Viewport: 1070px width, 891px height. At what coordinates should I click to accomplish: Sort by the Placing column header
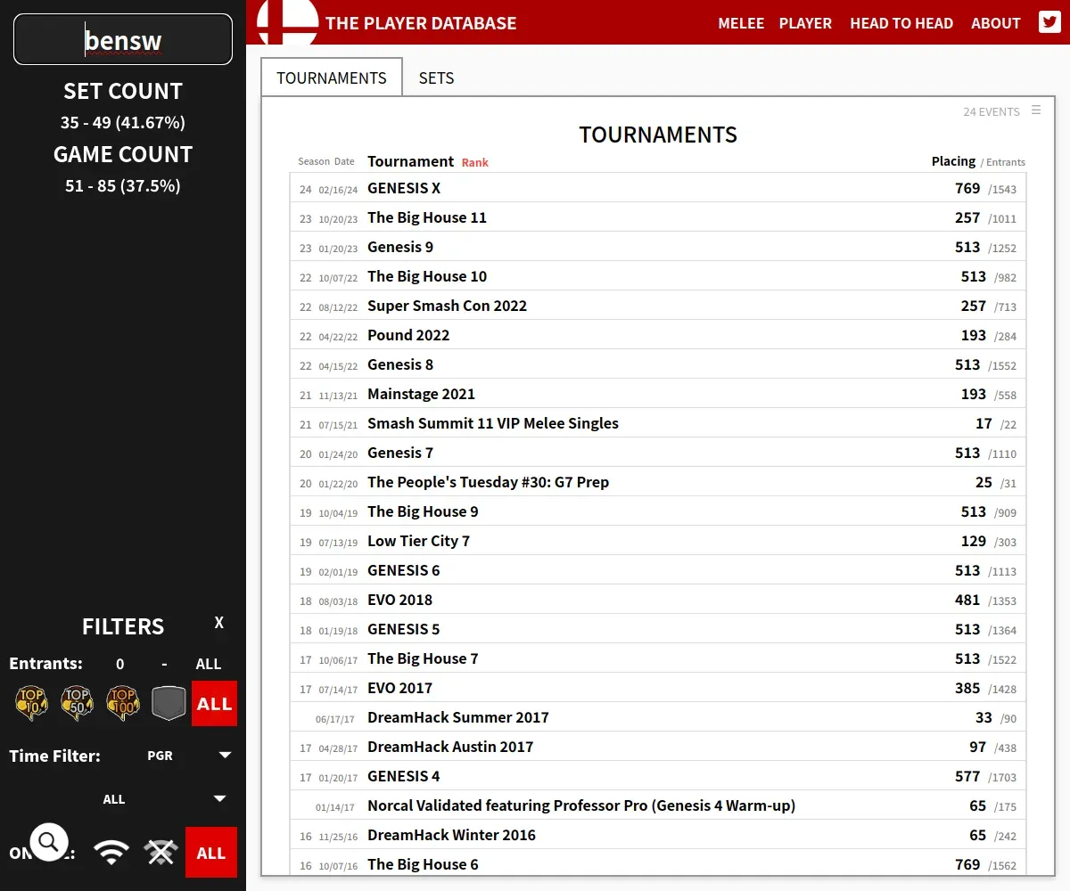[953, 161]
